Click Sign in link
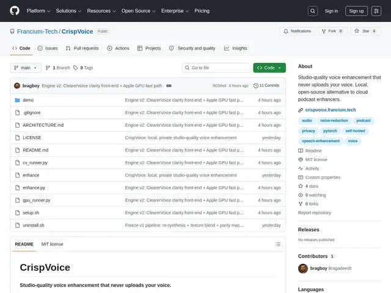Viewport: 391px width, 293px height. 331,11
